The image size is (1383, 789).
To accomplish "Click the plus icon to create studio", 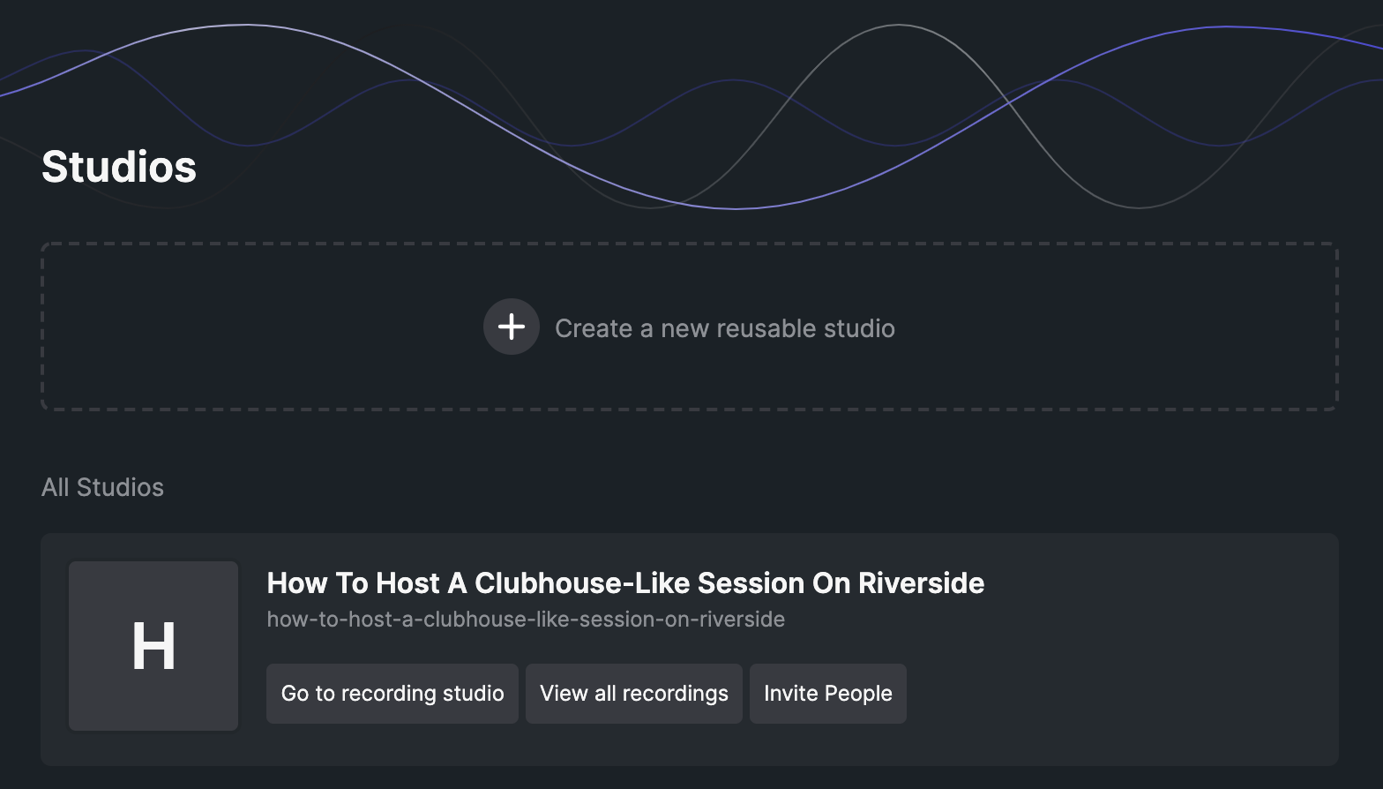I will click(x=512, y=327).
